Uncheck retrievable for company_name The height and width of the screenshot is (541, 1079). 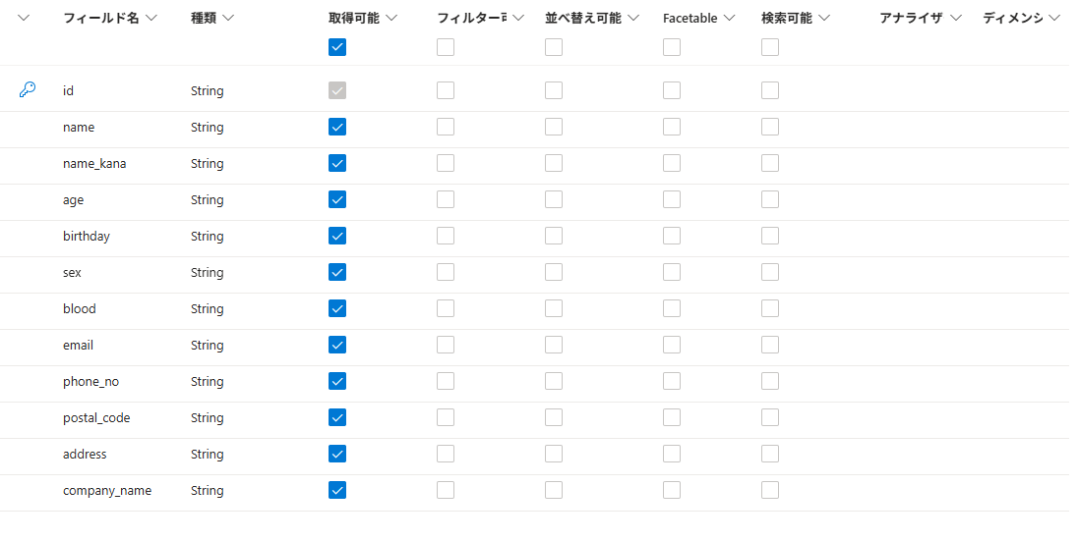tap(337, 490)
